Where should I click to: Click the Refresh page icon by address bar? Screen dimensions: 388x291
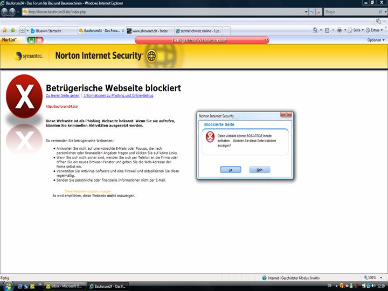pos(312,12)
